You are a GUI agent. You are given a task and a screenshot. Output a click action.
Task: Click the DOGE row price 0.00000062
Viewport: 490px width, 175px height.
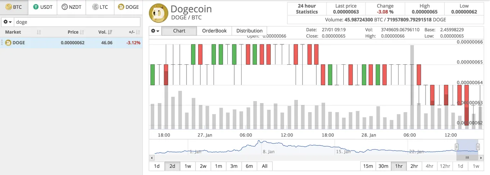click(x=72, y=43)
